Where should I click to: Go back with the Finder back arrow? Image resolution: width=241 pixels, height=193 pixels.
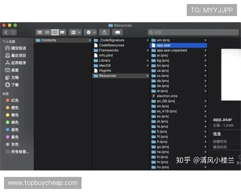[x=6, y=32]
